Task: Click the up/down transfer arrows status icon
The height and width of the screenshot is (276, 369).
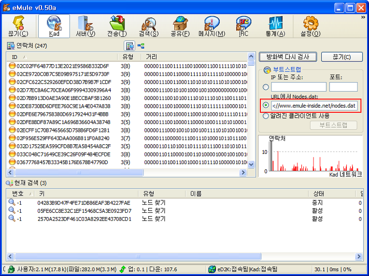Action: 123,269
